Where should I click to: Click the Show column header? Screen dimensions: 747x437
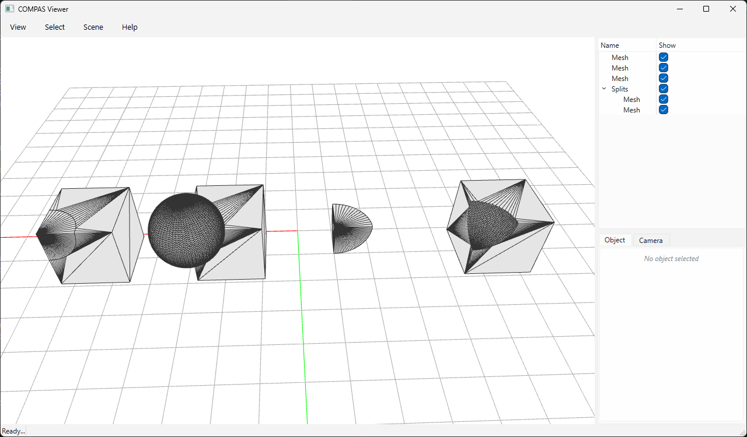coord(667,45)
